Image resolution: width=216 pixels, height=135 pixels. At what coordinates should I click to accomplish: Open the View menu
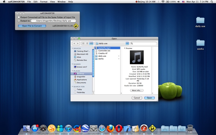point(52,2)
